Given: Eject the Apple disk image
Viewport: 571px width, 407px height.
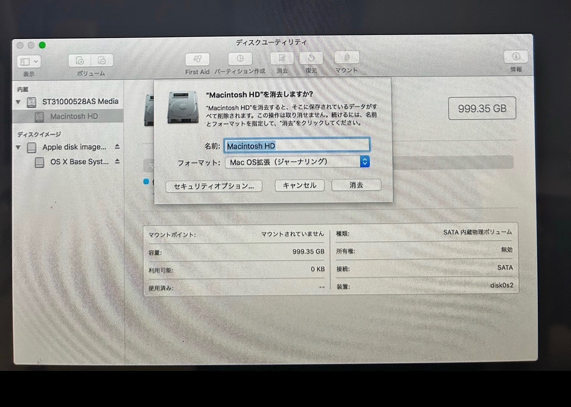Looking at the screenshot, I should point(117,146).
